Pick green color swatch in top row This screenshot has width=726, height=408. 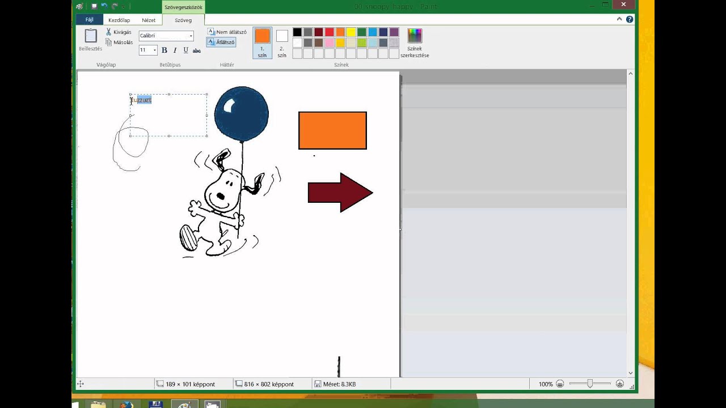click(x=362, y=32)
